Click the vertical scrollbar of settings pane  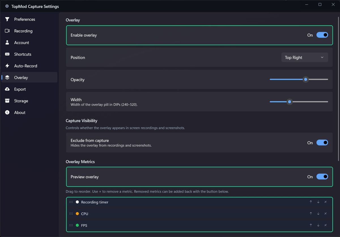tap(338, 89)
